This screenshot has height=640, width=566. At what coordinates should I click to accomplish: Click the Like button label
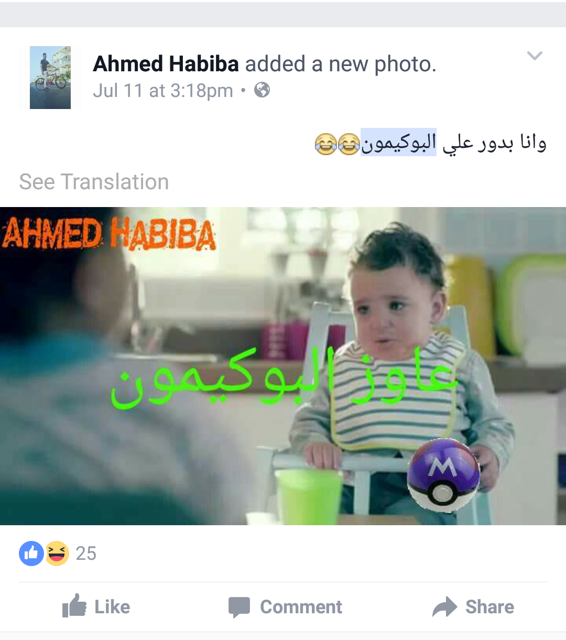[112, 607]
